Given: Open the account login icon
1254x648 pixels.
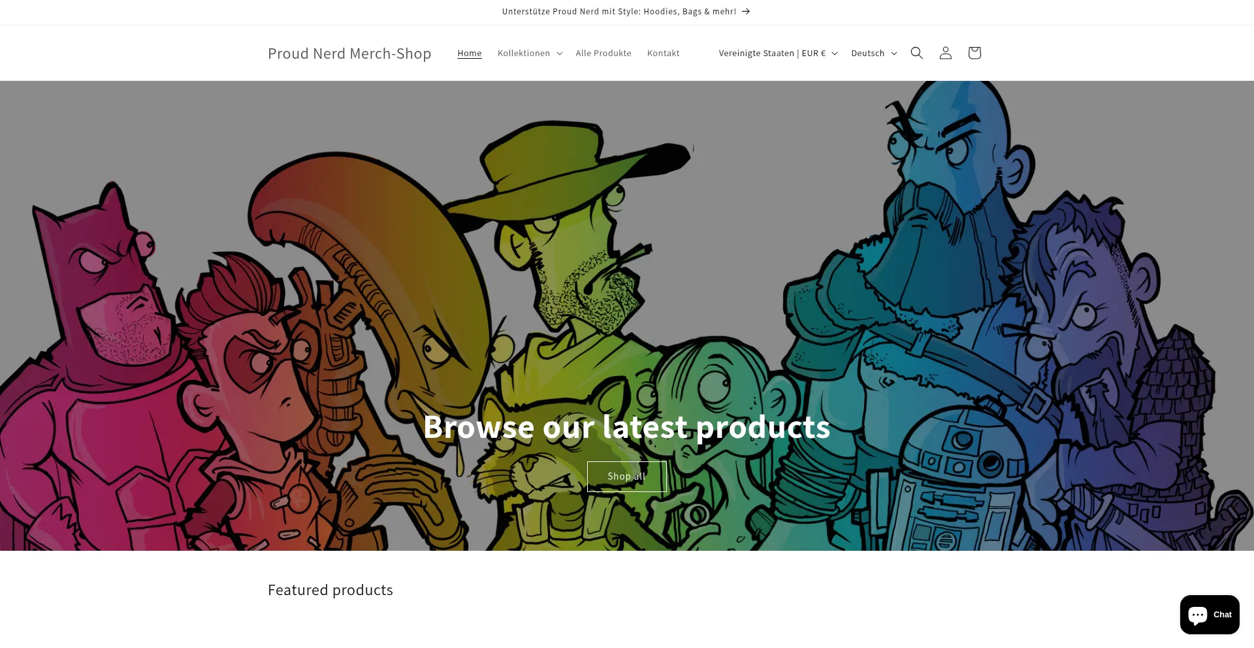Looking at the screenshot, I should click(945, 53).
